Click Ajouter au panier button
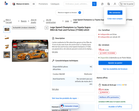 pyautogui.click(x=115, y=63)
